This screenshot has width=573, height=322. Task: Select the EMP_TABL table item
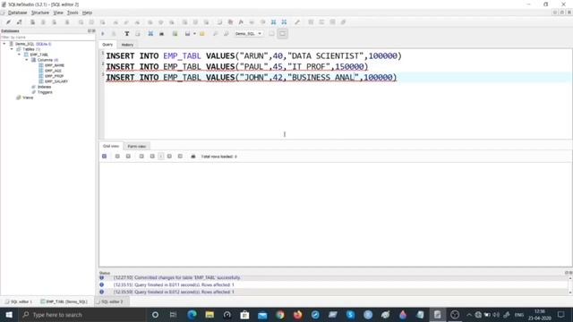coord(38,55)
